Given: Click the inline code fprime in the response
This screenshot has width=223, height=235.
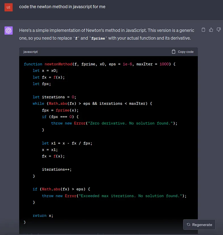Looking at the screenshot, I should tap(98, 38).
